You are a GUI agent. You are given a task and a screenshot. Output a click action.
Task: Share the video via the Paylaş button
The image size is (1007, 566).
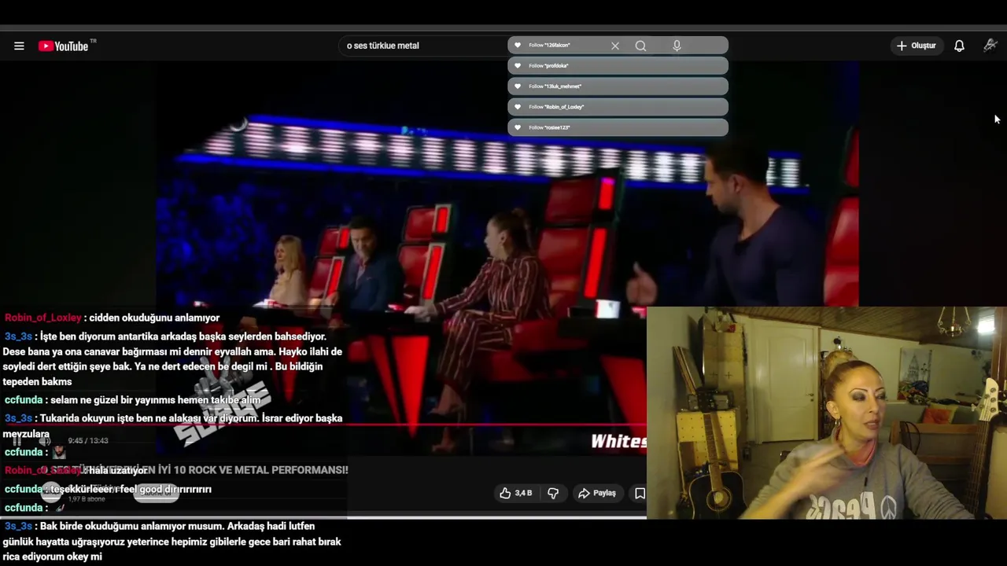(597, 493)
